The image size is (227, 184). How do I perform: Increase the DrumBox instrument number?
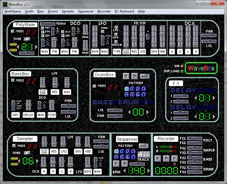tap(147, 112)
